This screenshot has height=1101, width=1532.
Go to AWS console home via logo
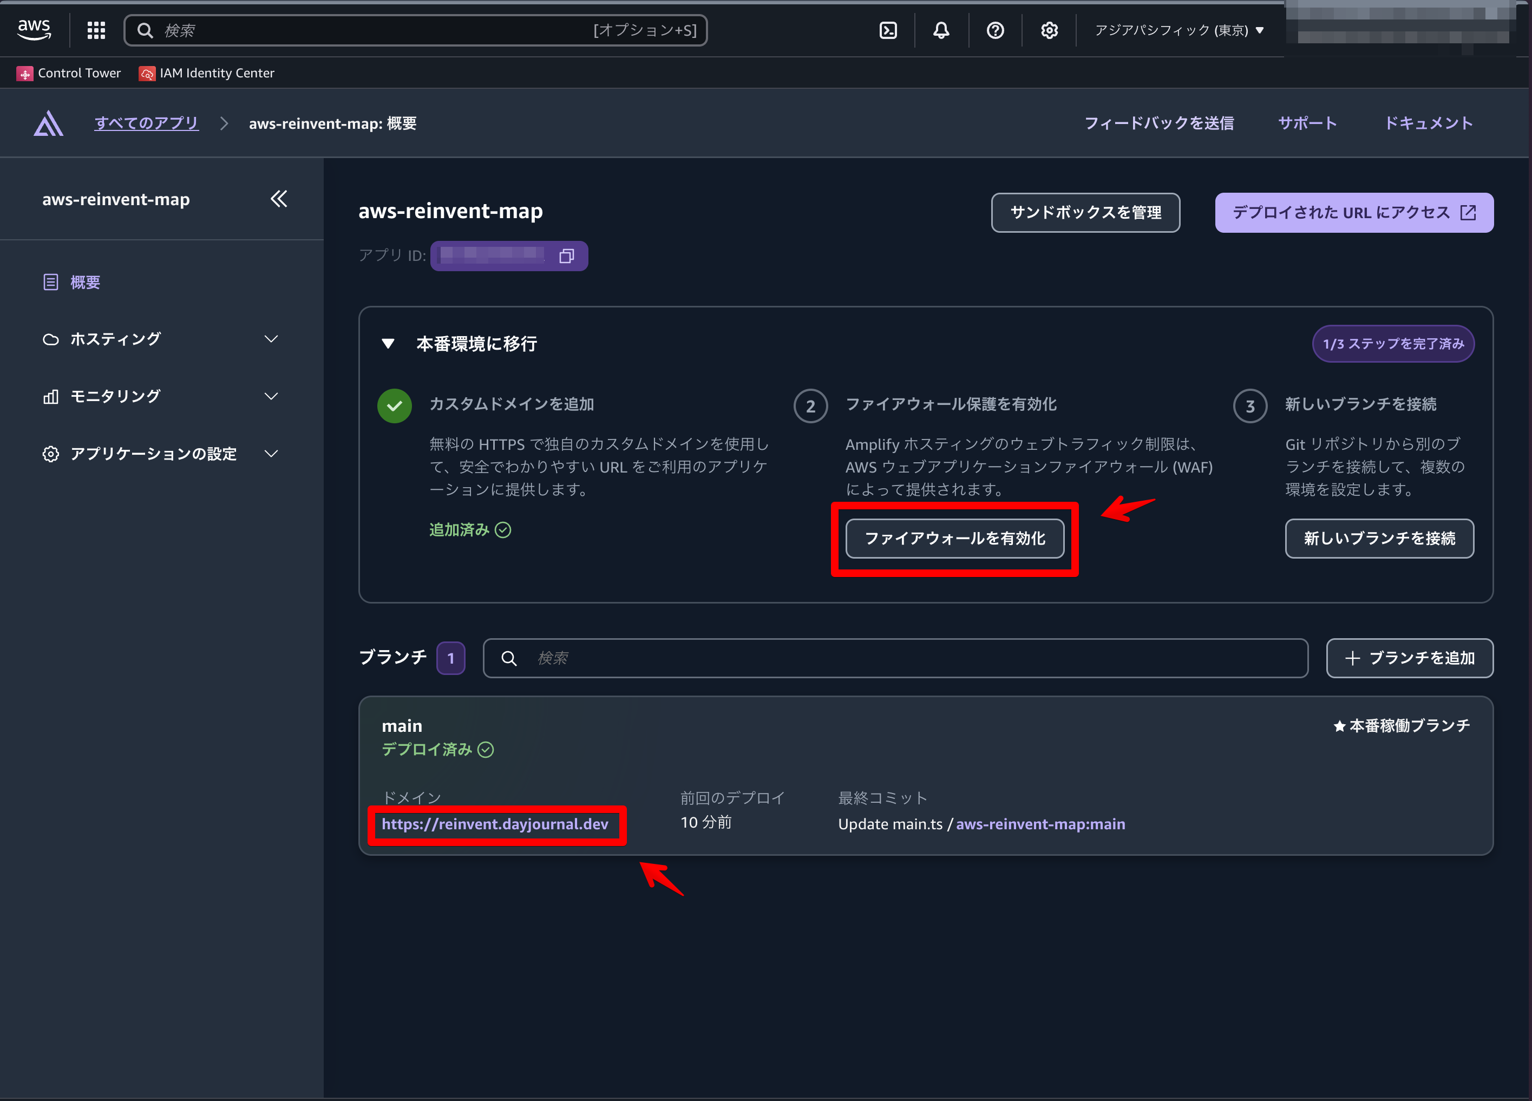34,30
